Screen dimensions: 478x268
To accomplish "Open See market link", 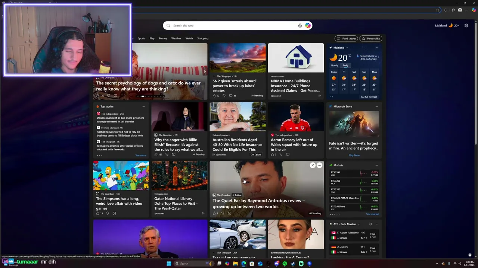I will coord(372,214).
